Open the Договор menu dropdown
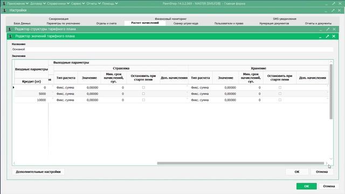Image resolution: width=345 pixels, height=194 pixels. (38, 4)
